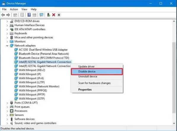
Task: Click the down-arrow Disable device toolbar icon
Action: (59, 15)
